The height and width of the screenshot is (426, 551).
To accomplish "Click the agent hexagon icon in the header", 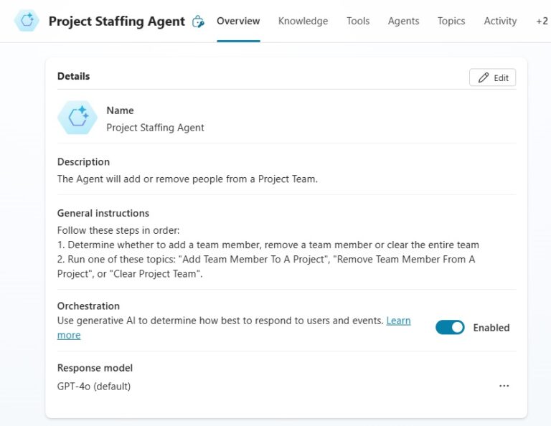I will tap(27, 22).
